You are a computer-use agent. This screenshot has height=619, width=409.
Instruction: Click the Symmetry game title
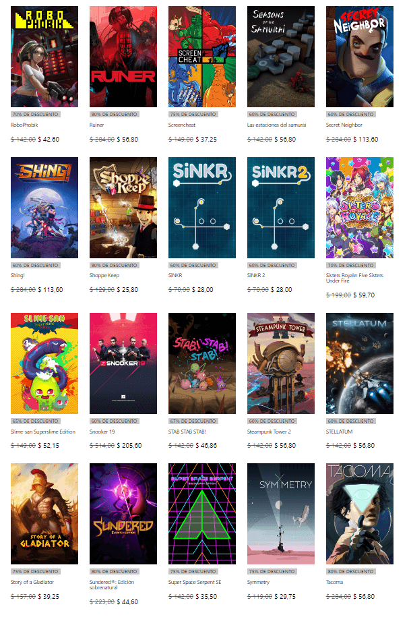pos(258,582)
